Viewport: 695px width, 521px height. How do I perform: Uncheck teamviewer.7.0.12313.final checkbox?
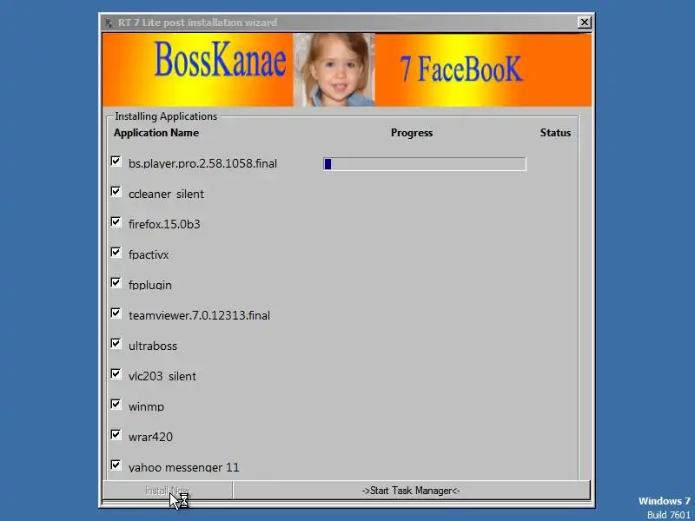coord(116,313)
